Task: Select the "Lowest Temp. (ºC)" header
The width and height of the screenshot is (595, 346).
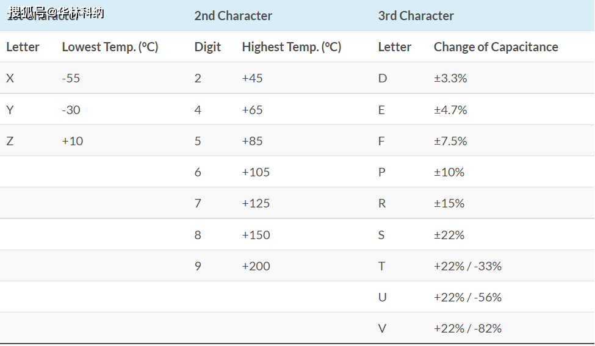Action: (x=110, y=47)
